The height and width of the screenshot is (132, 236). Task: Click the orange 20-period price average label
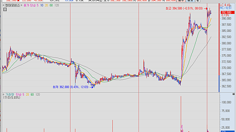click(46, 5)
